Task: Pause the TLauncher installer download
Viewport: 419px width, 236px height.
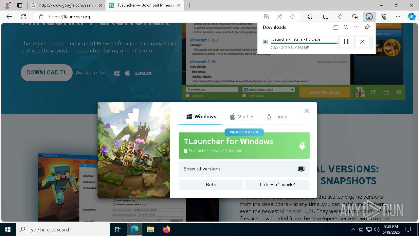Action: 347,42
